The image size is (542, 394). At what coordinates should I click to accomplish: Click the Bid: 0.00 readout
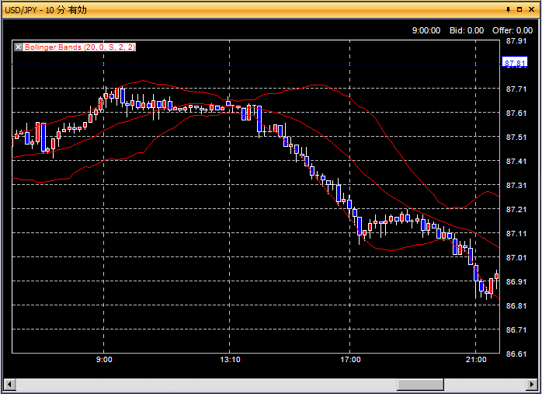tap(466, 30)
